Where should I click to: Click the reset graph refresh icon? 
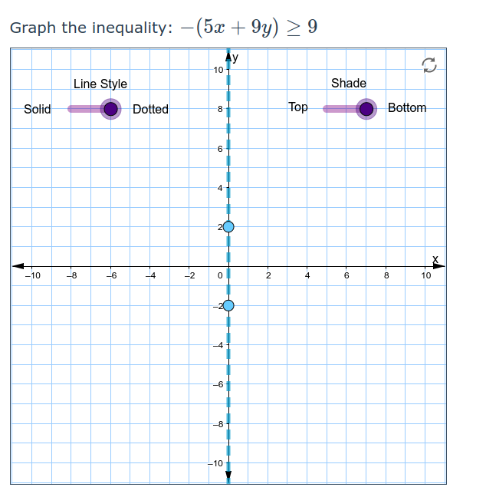(429, 67)
